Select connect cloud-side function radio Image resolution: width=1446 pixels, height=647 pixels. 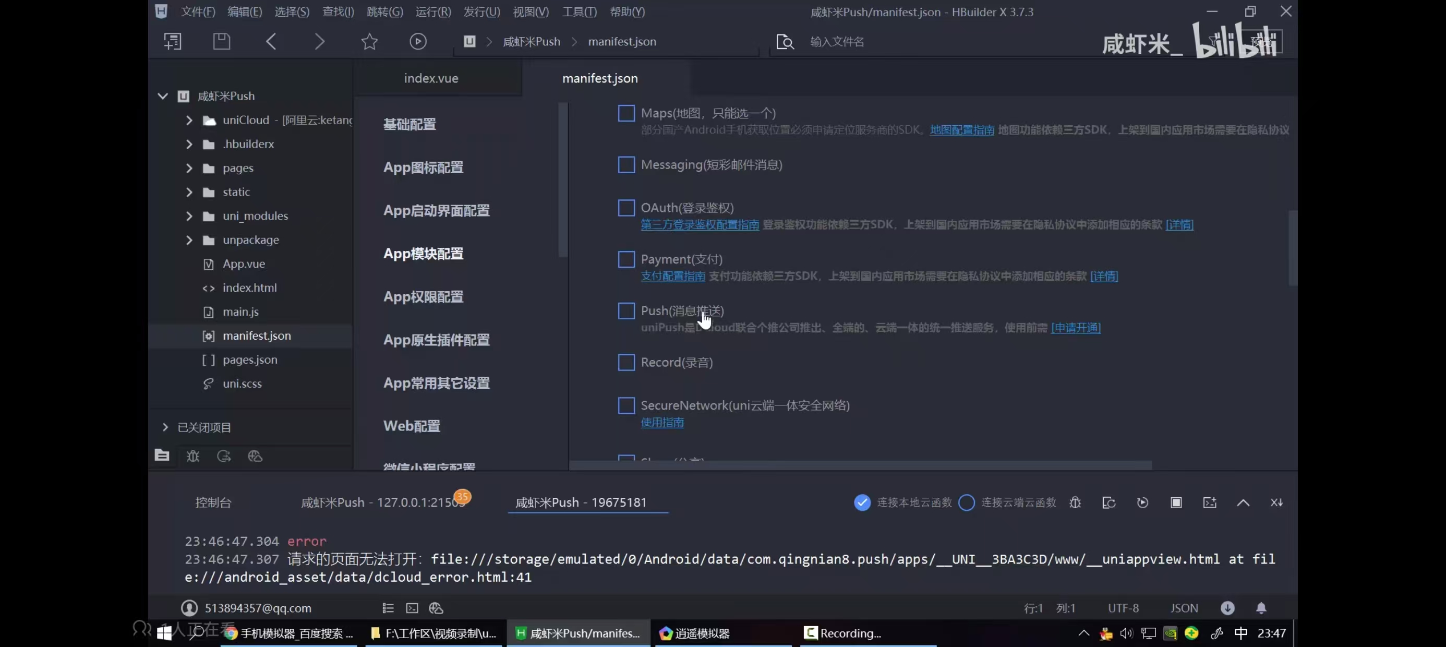[967, 502]
